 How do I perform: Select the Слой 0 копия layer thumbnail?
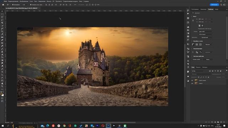click(x=196, y=80)
